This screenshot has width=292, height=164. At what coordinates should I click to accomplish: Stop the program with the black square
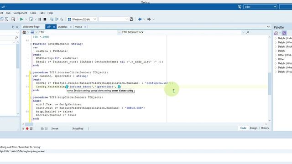(45, 19)
